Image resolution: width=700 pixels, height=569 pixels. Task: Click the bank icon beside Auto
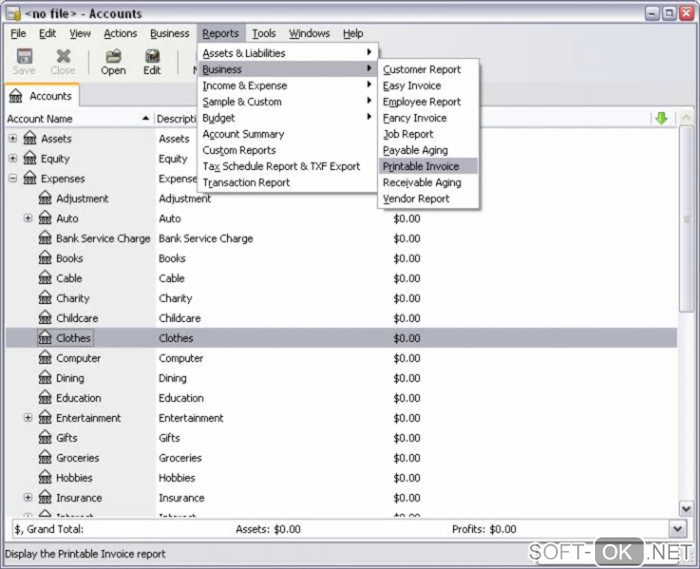pyautogui.click(x=45, y=218)
